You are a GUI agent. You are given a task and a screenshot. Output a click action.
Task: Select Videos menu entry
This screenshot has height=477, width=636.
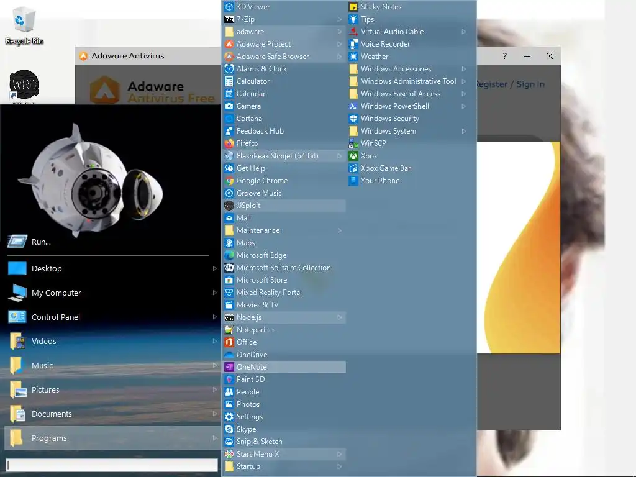(113, 341)
